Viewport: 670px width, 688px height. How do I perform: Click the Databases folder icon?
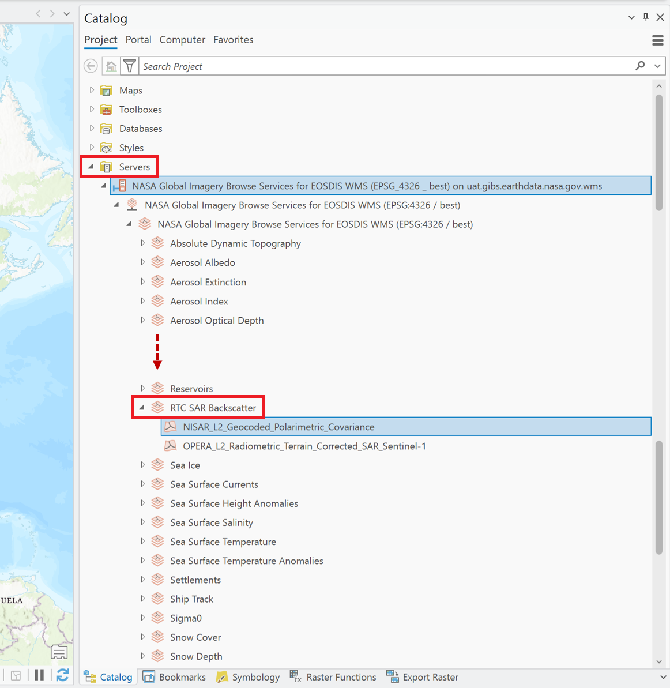tap(106, 129)
